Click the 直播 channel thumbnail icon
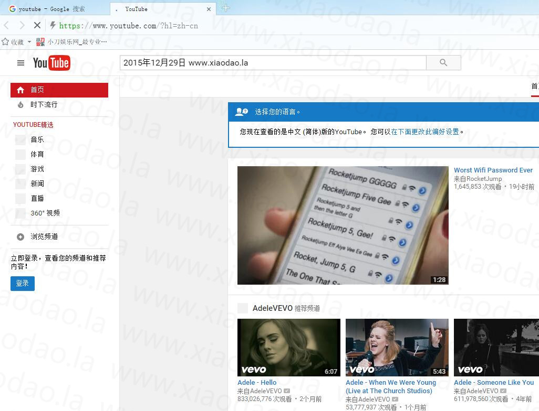 point(20,198)
